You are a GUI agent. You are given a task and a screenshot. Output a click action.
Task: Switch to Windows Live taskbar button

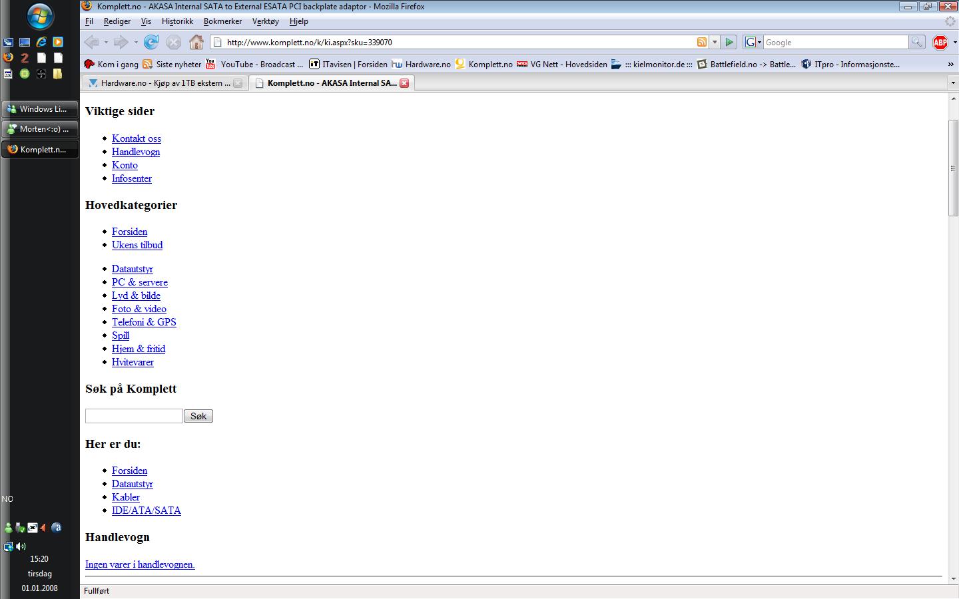tap(40, 108)
